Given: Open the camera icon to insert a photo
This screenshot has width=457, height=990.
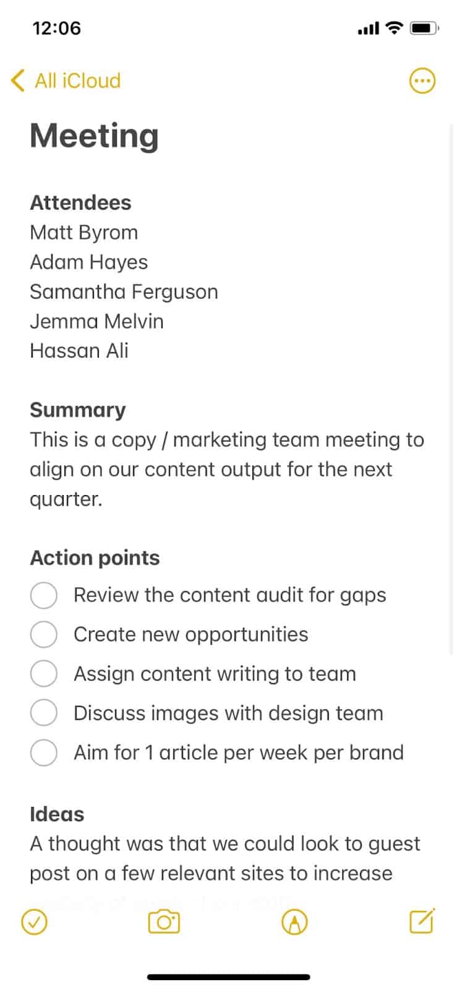Looking at the screenshot, I should 163,921.
